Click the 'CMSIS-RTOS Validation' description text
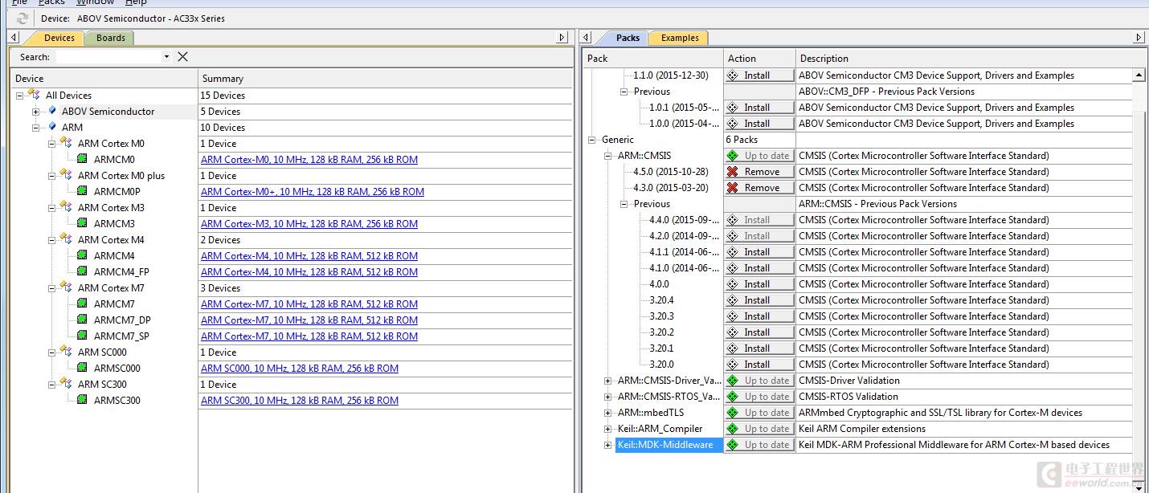The width and height of the screenshot is (1149, 493). pyautogui.click(x=848, y=397)
